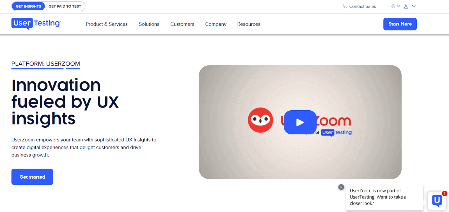
Task: Open the Customers menu
Action: (x=182, y=24)
